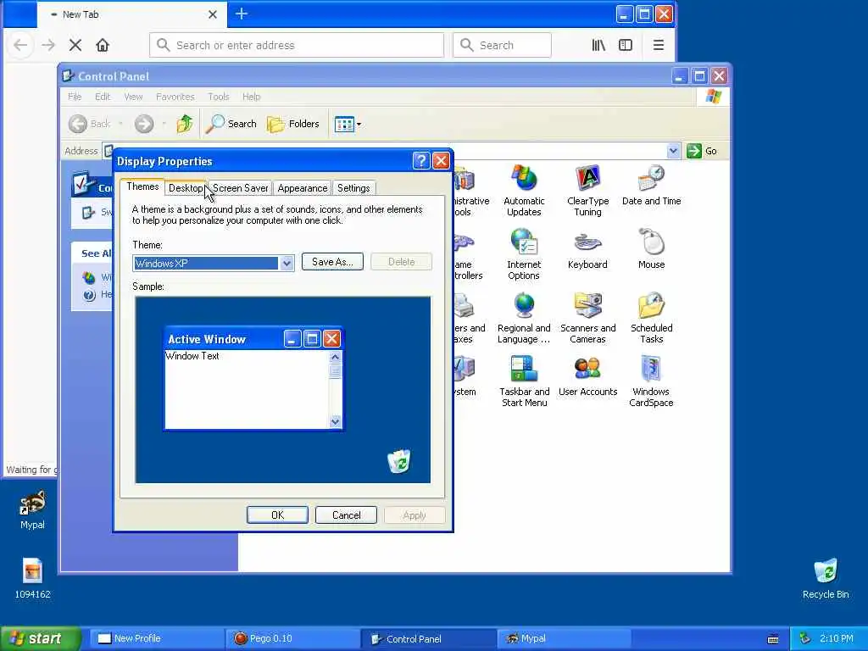The height and width of the screenshot is (651, 868).
Task: Open a new browser tab with plus
Action: [x=242, y=14]
